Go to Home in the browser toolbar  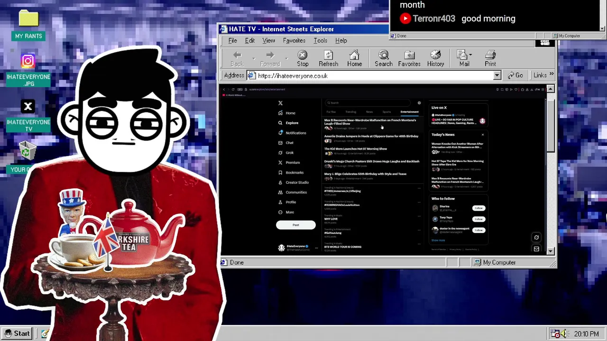tap(354, 59)
